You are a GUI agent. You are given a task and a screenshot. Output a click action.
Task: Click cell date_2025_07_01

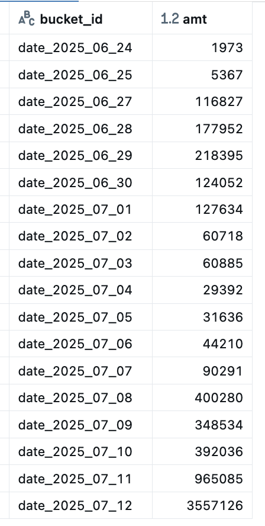tap(80, 209)
